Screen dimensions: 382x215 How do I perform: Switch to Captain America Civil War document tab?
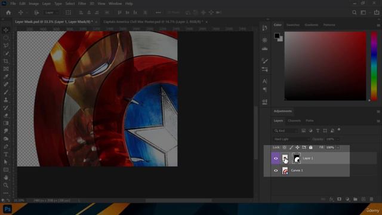153,21
